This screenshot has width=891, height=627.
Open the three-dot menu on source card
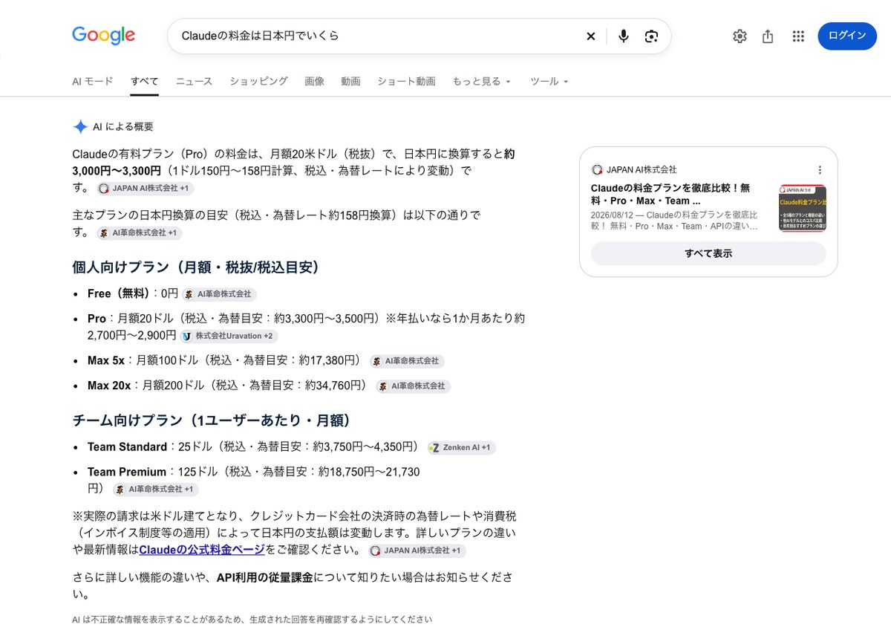[820, 169]
